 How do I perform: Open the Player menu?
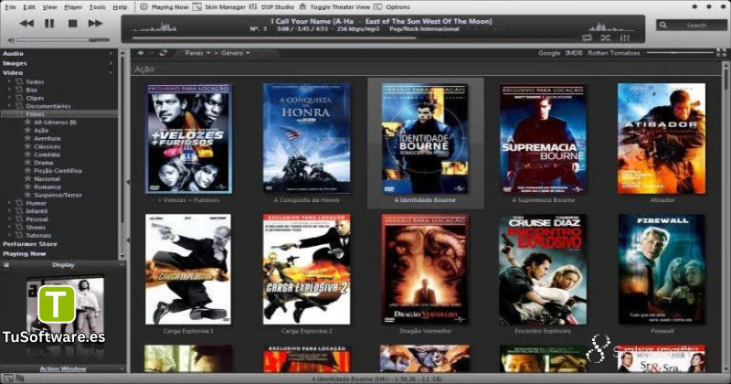(x=73, y=7)
